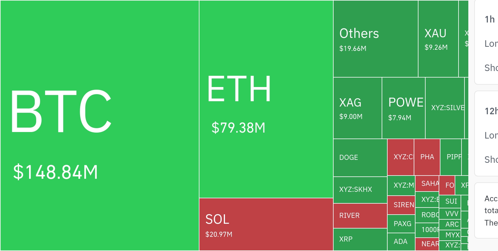Viewport: 498px width, 251px height.
Task: Click the red SIREN tile
Action: point(401,205)
